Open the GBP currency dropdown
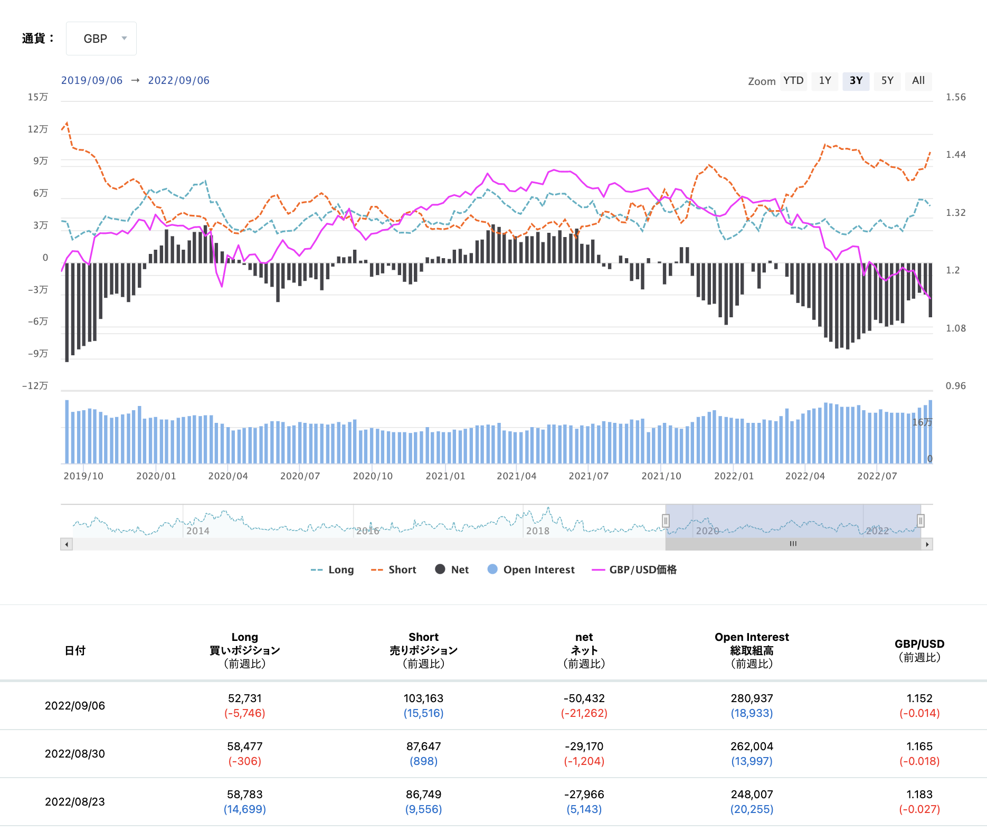This screenshot has width=987, height=832. (x=101, y=39)
